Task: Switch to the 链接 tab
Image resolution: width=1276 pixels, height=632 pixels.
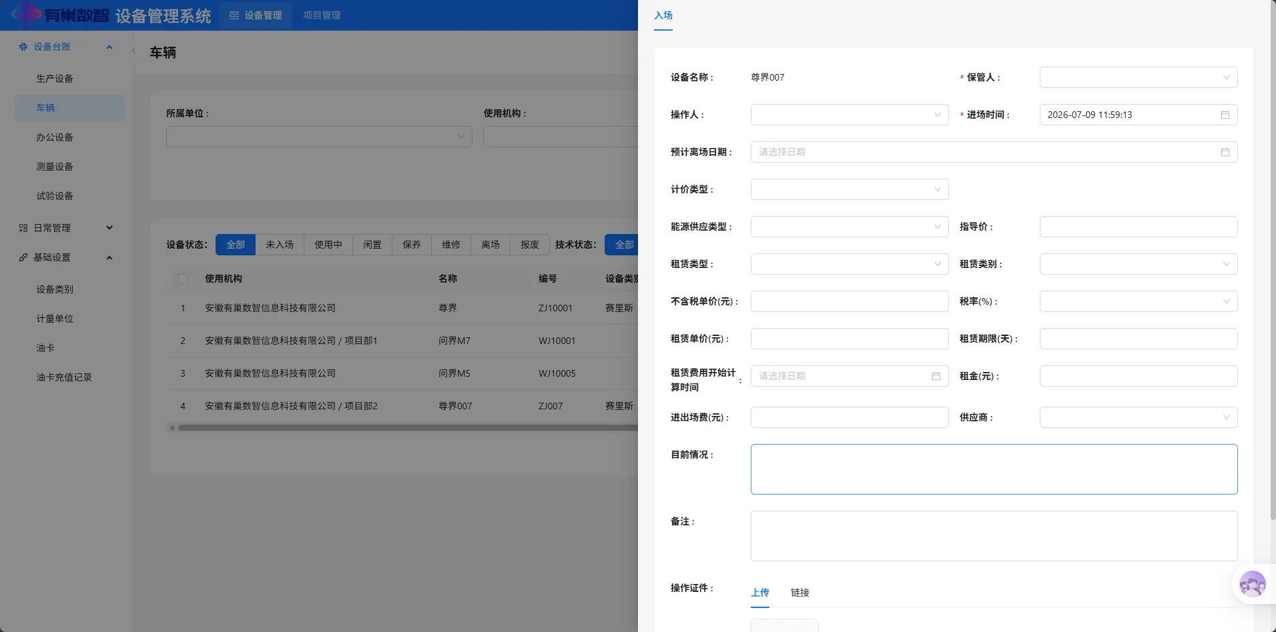Action: point(800,592)
